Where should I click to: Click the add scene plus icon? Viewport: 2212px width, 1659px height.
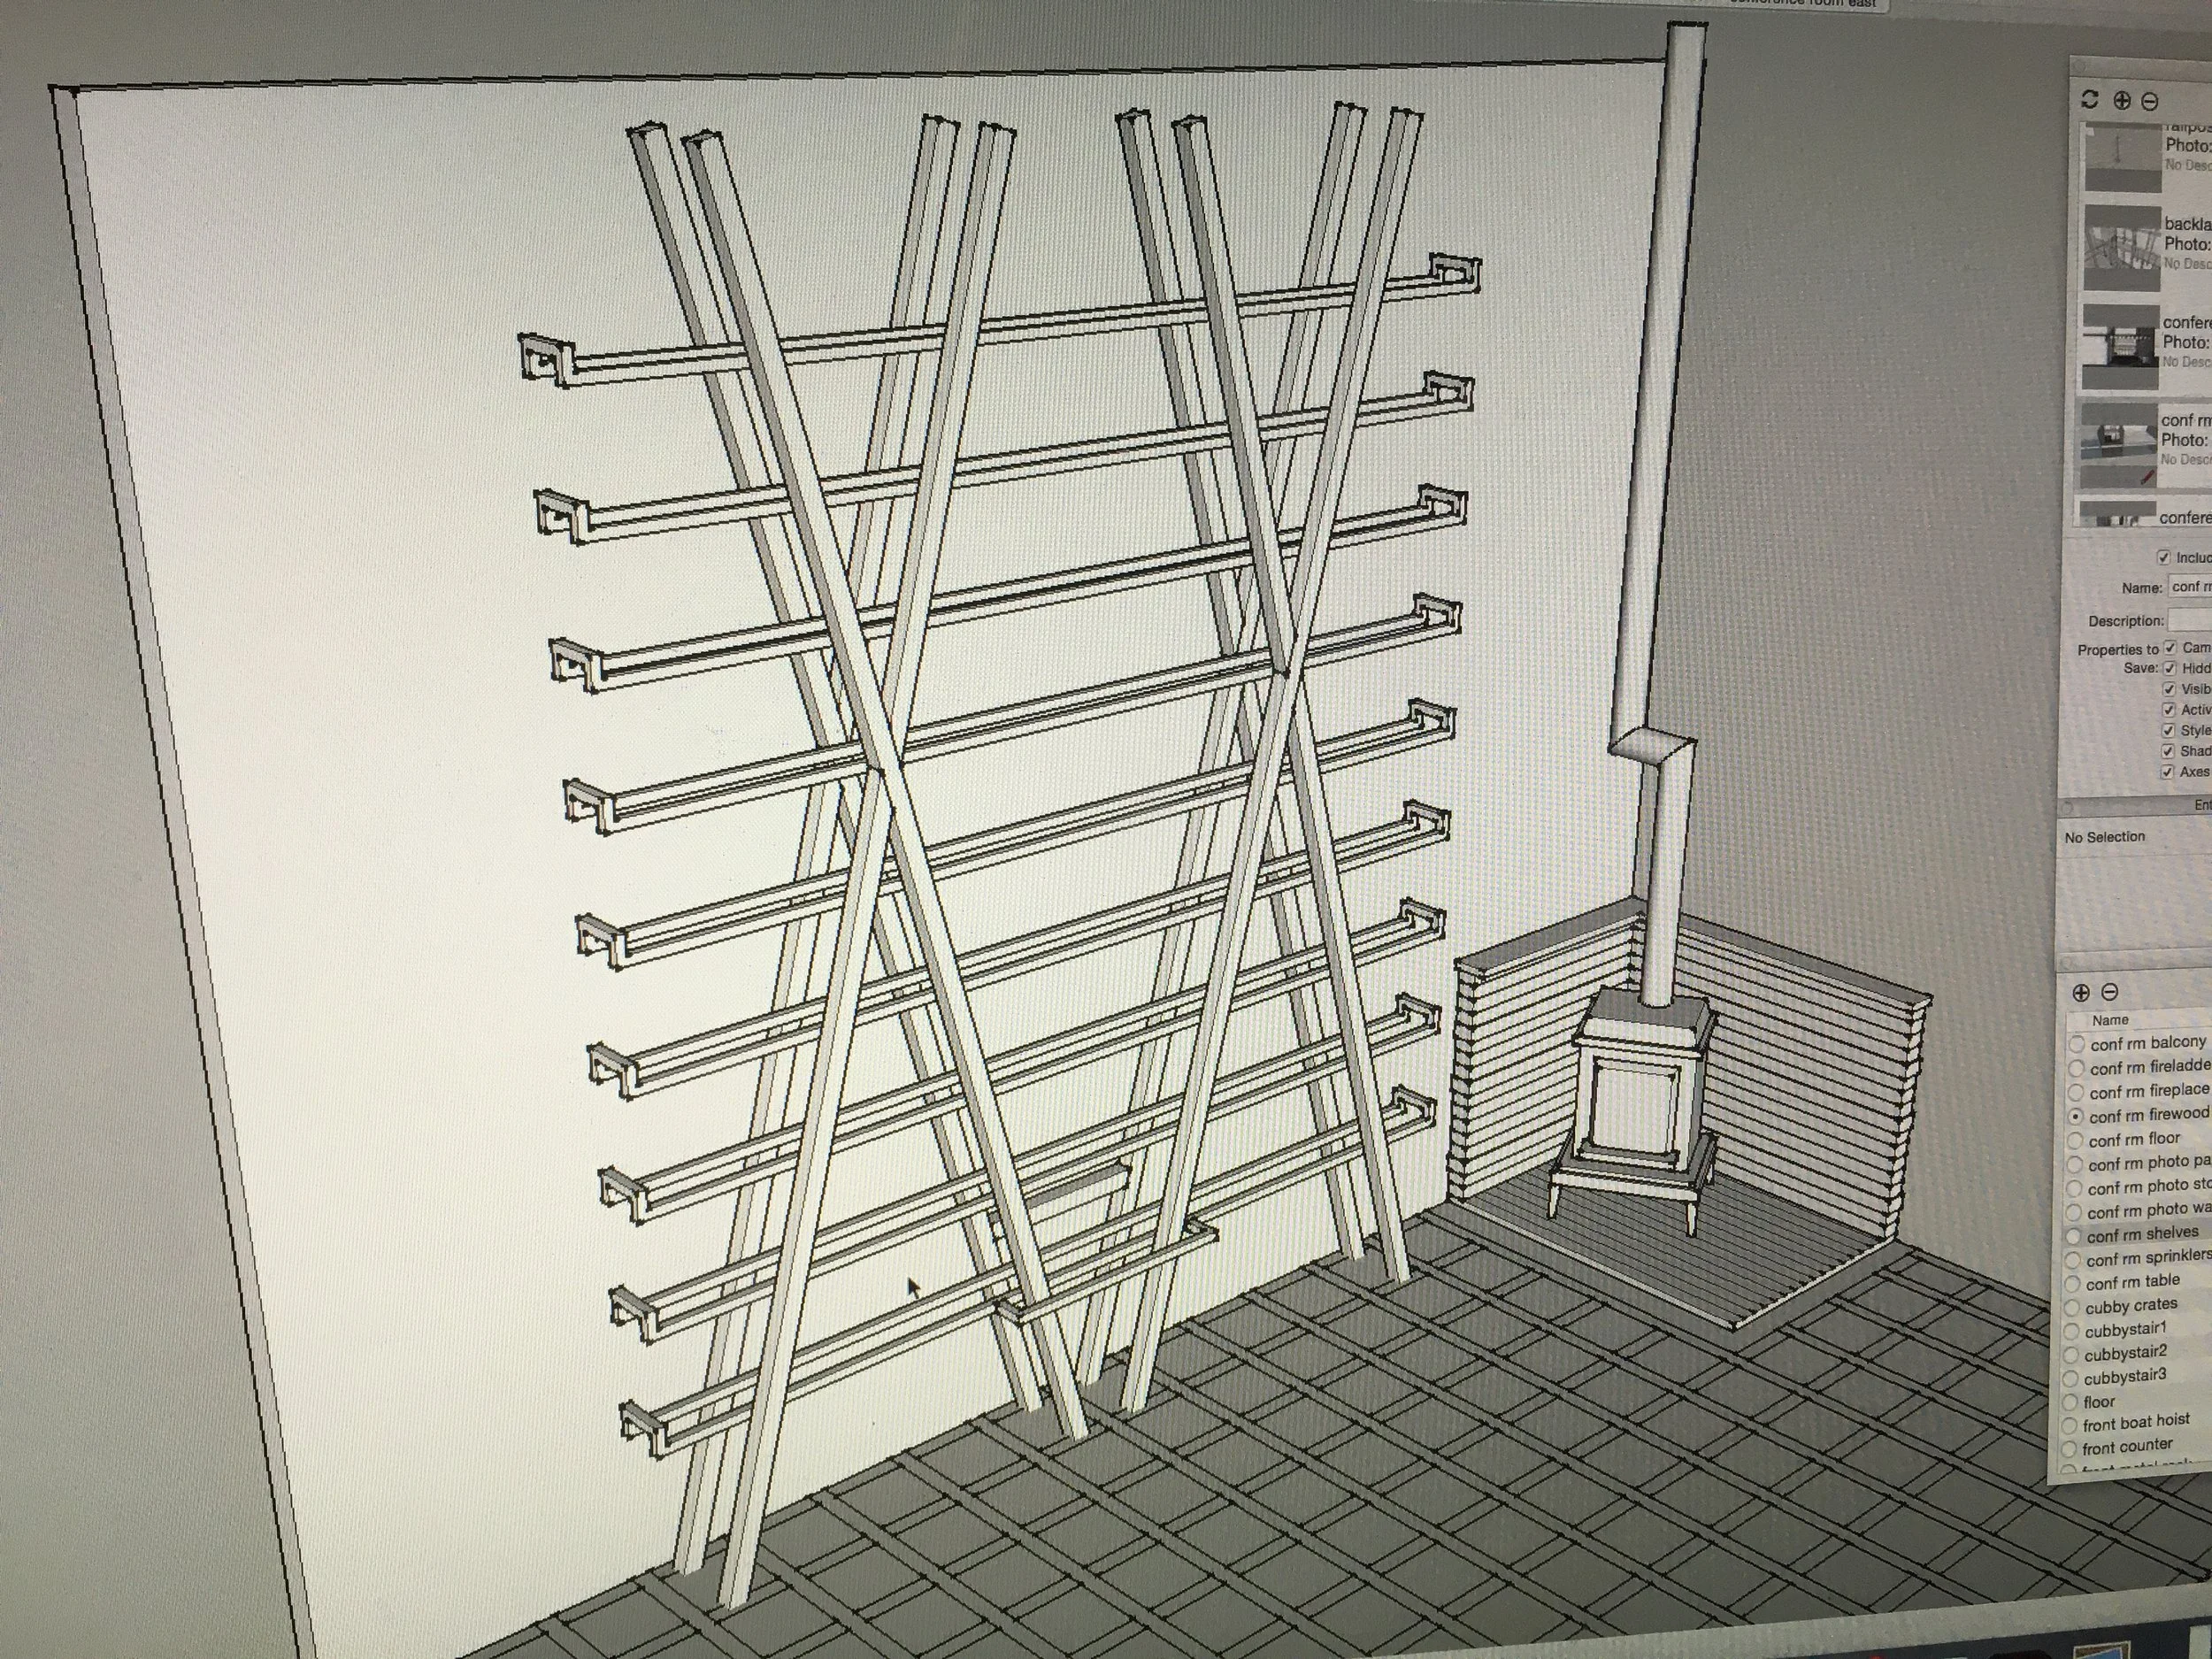click(2122, 100)
